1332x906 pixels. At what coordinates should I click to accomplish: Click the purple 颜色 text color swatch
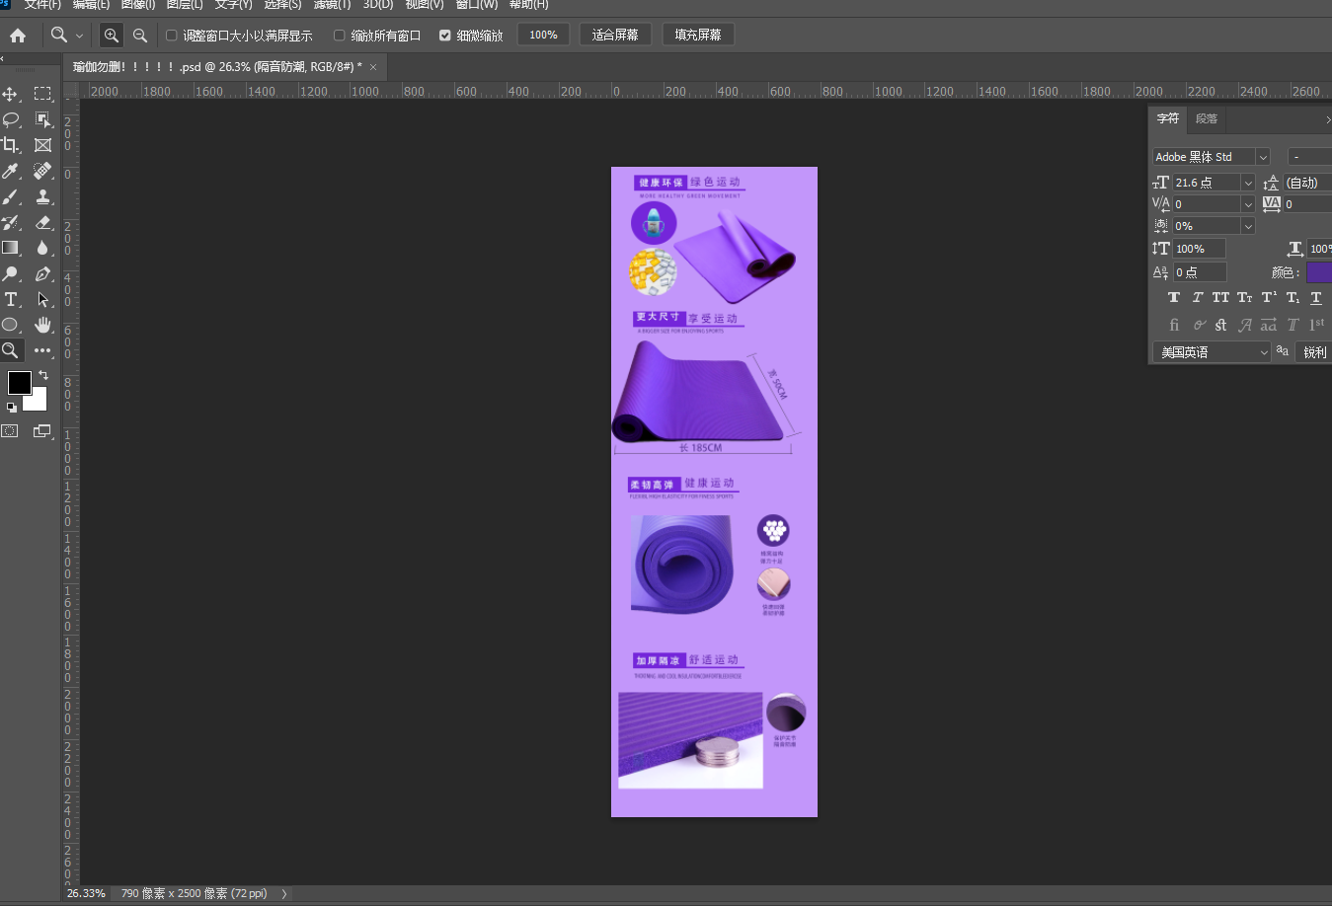pos(1319,272)
